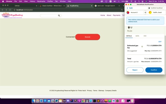Click the MetaMask panel scrollbar

coord(165,55)
